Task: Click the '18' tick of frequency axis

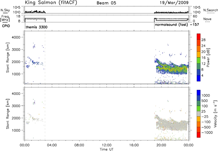Action: click(x=18, y=16)
